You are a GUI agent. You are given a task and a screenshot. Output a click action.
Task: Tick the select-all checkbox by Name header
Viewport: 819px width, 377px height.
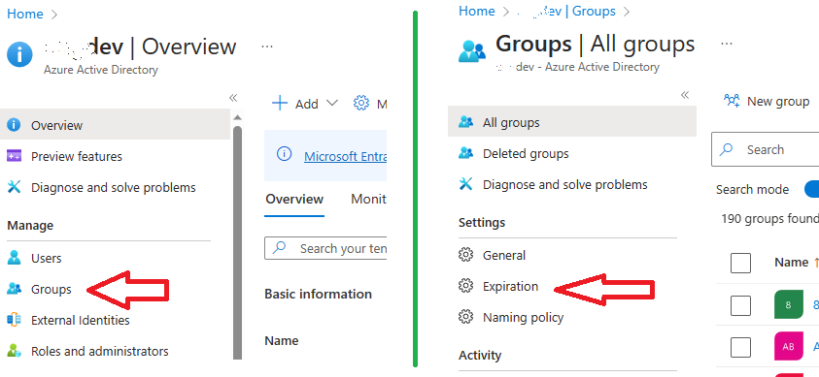tap(740, 263)
